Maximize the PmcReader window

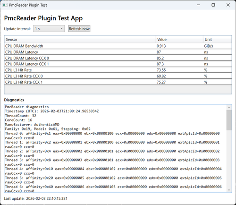tap(213, 5)
